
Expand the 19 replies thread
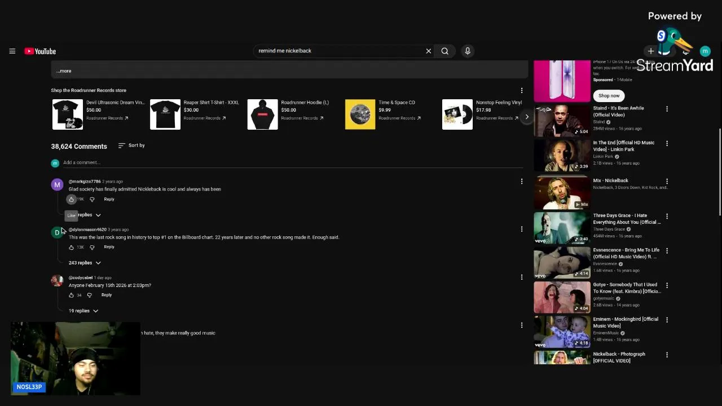83,311
